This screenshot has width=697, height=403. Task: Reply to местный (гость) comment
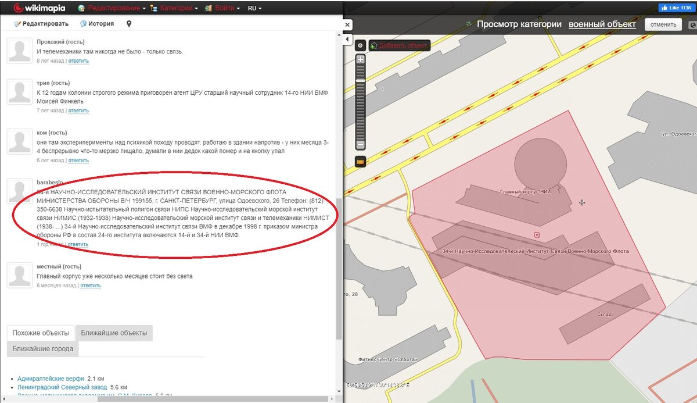tap(91, 286)
